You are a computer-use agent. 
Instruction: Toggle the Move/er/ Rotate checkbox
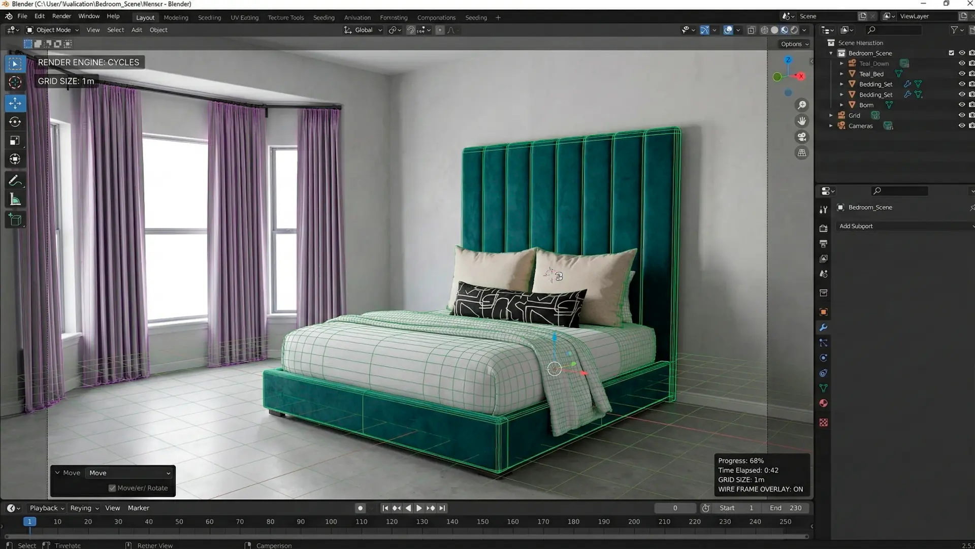(112, 488)
